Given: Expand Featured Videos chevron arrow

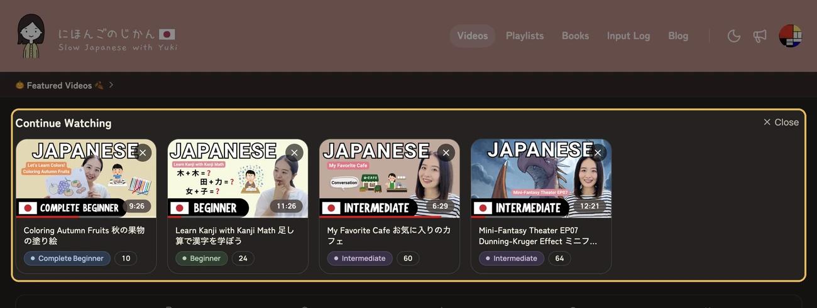Looking at the screenshot, I should [111, 85].
